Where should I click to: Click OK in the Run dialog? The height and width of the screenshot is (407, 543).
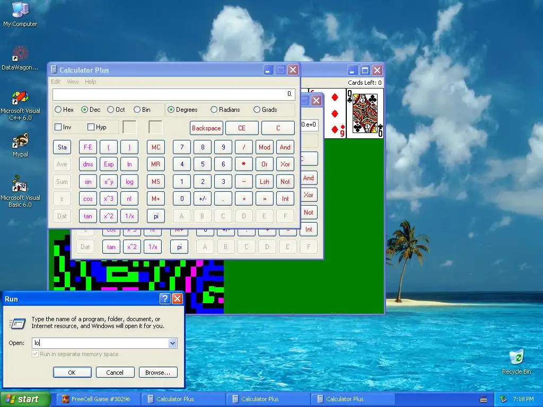72,373
